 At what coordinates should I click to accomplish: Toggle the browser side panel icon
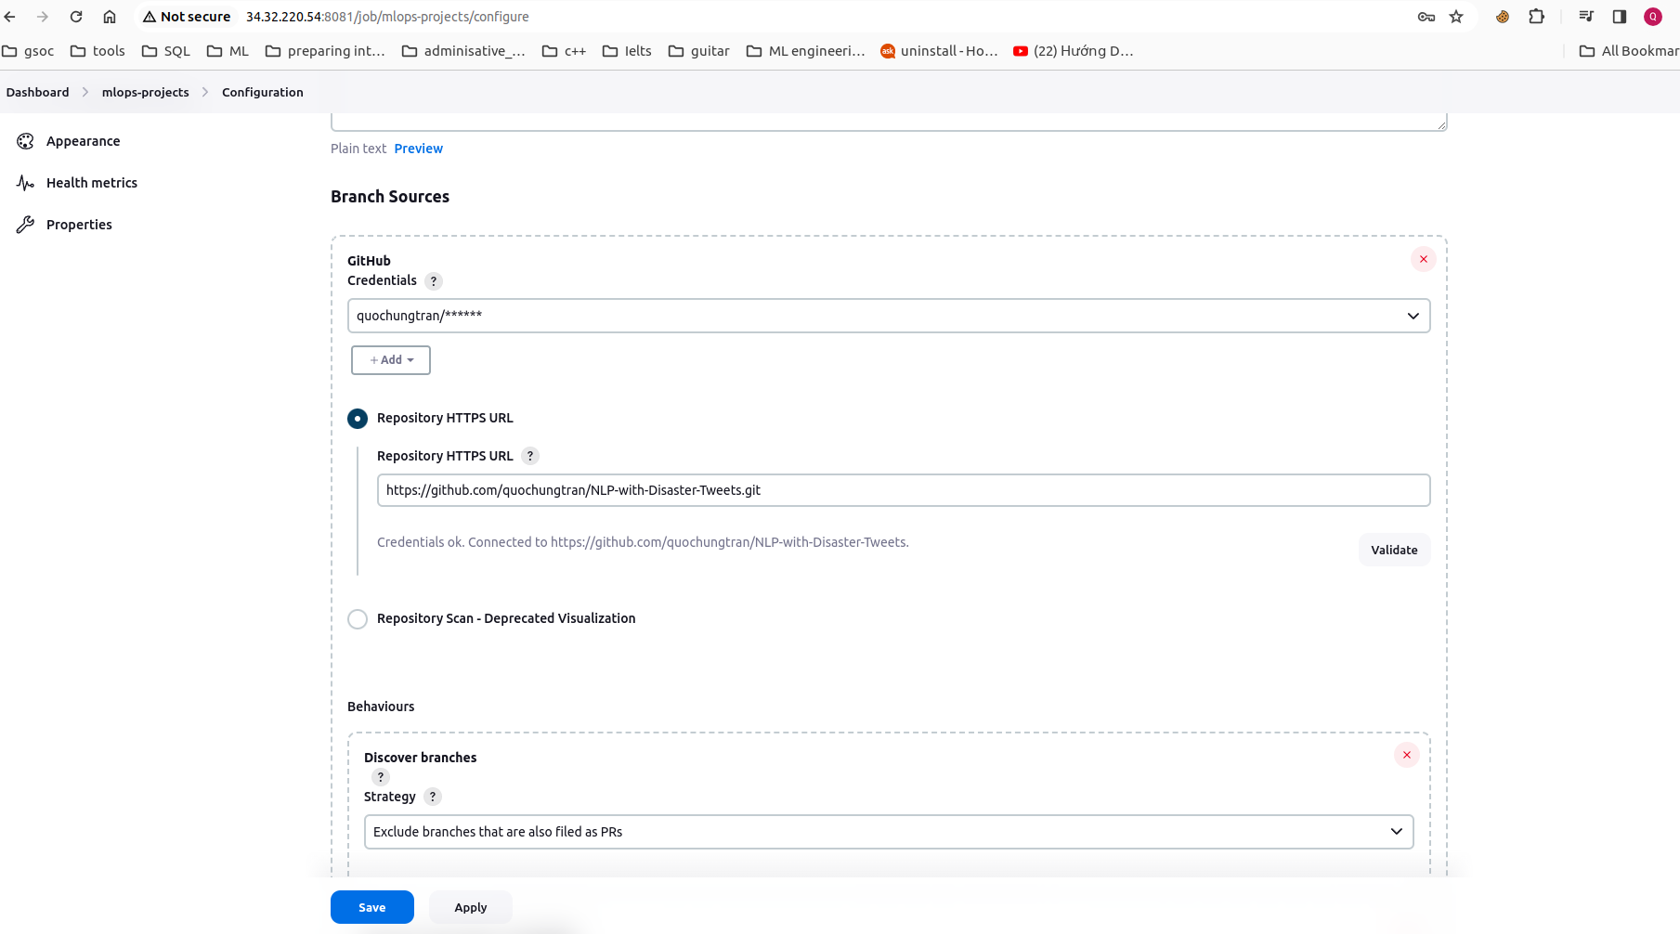[x=1620, y=17]
